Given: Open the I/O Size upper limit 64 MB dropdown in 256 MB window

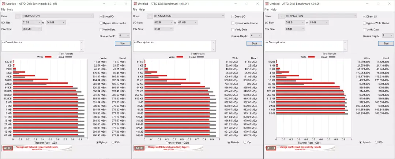Looking at the screenshot, I should coord(56,22).
